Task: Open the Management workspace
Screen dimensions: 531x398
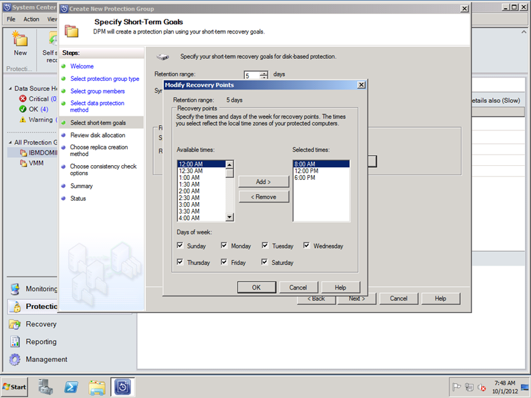Action: tap(38, 359)
